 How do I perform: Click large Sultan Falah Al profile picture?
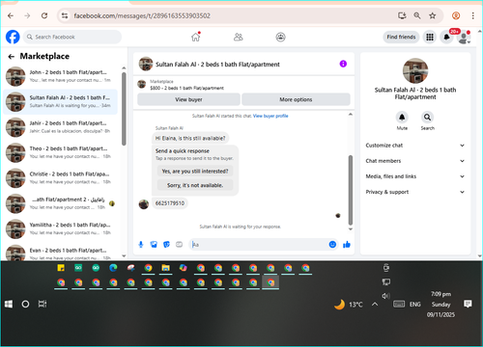(415, 70)
